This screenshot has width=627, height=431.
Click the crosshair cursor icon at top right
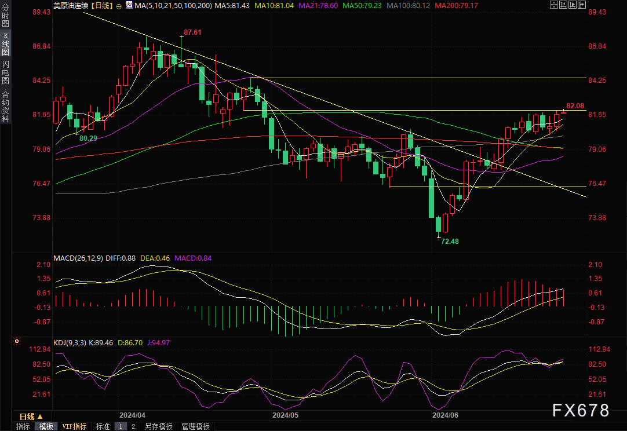tap(554, 5)
